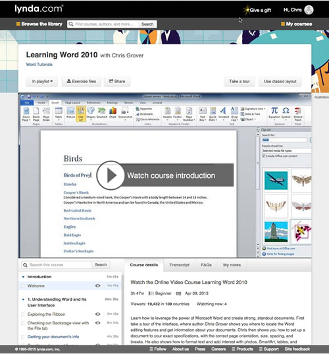Click the Find courses, authors search field
This screenshot has height=354, width=329.
point(103,24)
